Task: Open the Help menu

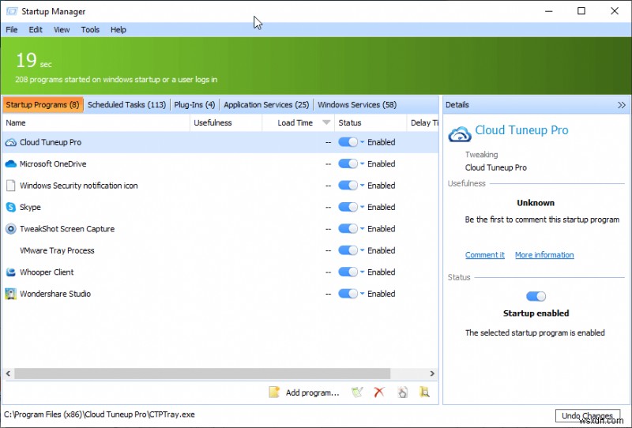Action: (x=118, y=30)
